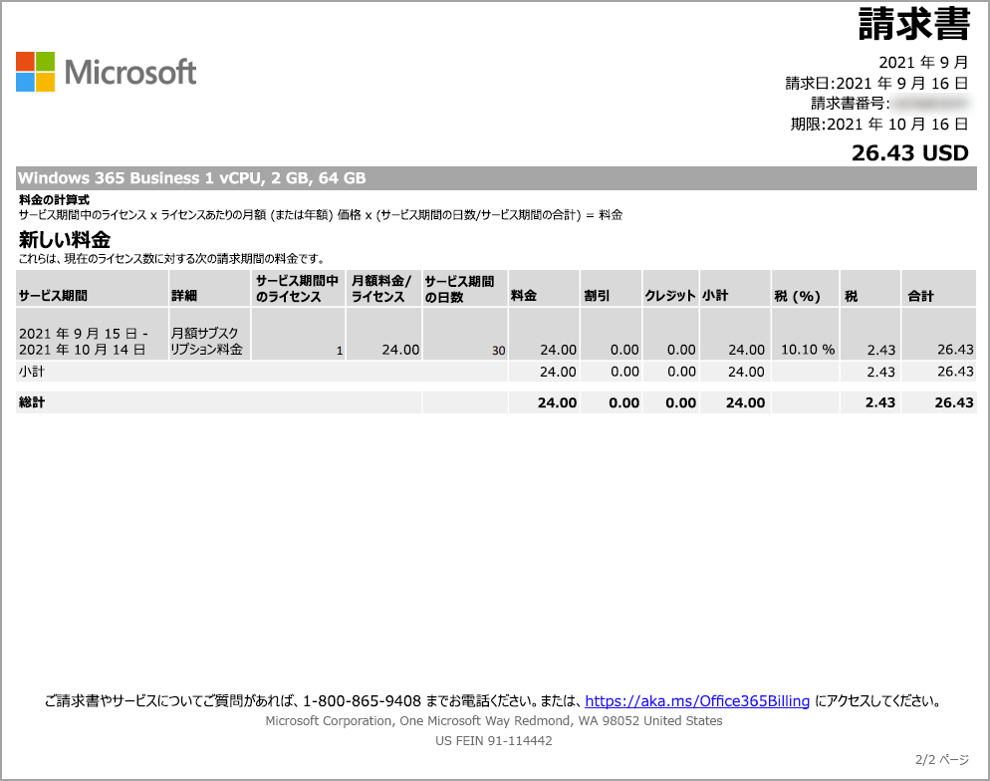The image size is (990, 781).
Task: Click the 料金 column header
Action: 544,289
